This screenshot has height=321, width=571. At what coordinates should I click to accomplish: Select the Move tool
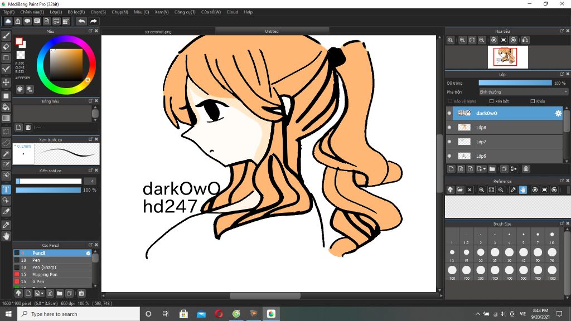[x=6, y=82]
